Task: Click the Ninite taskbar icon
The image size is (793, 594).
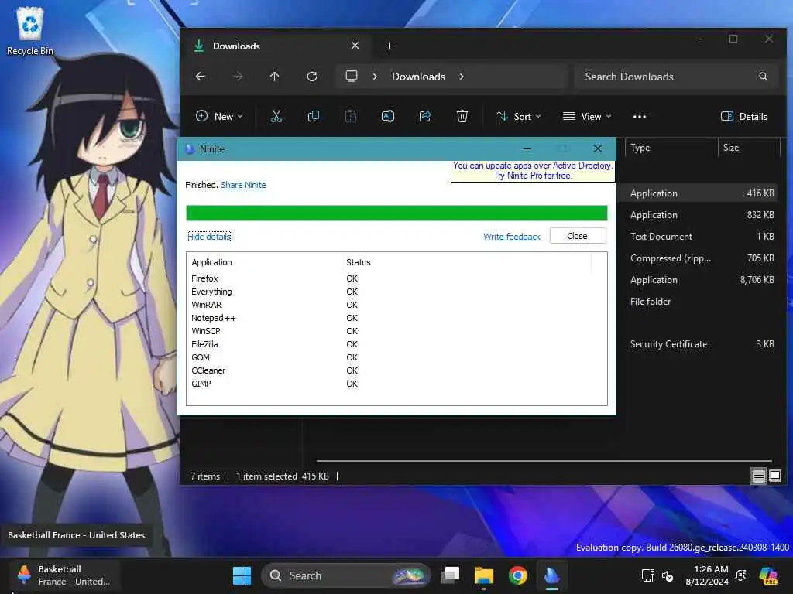Action: 551,575
